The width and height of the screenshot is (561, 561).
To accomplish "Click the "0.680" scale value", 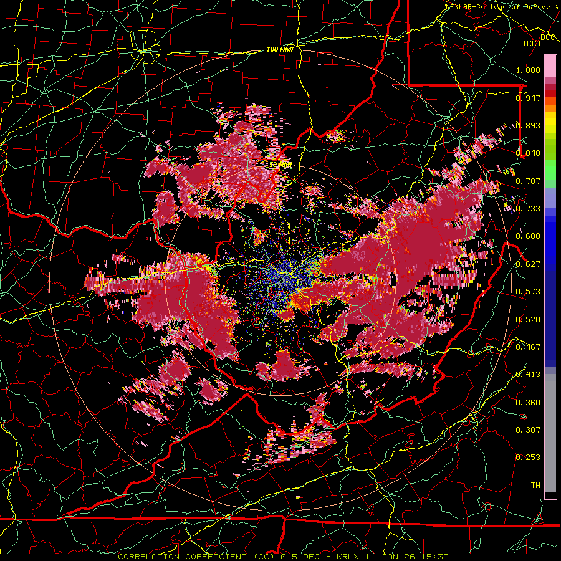I will (528, 236).
